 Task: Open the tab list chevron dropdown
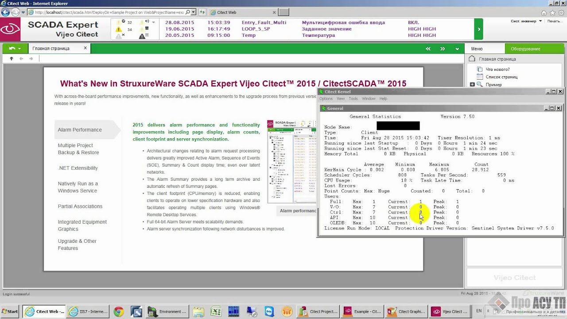point(457,49)
